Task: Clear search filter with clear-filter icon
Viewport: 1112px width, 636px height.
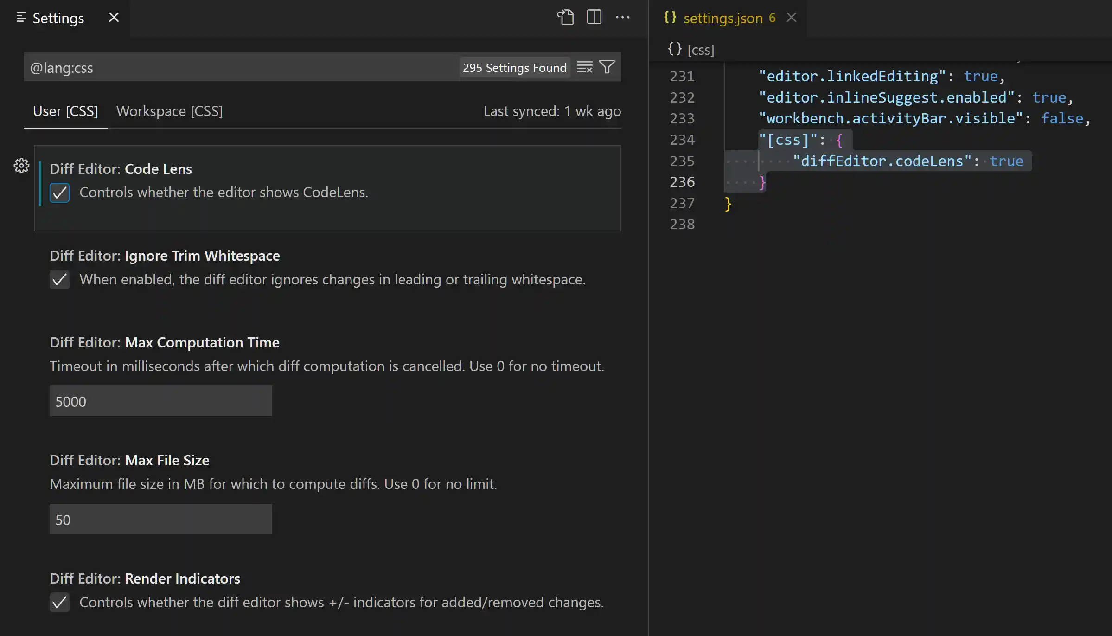Action: [584, 67]
